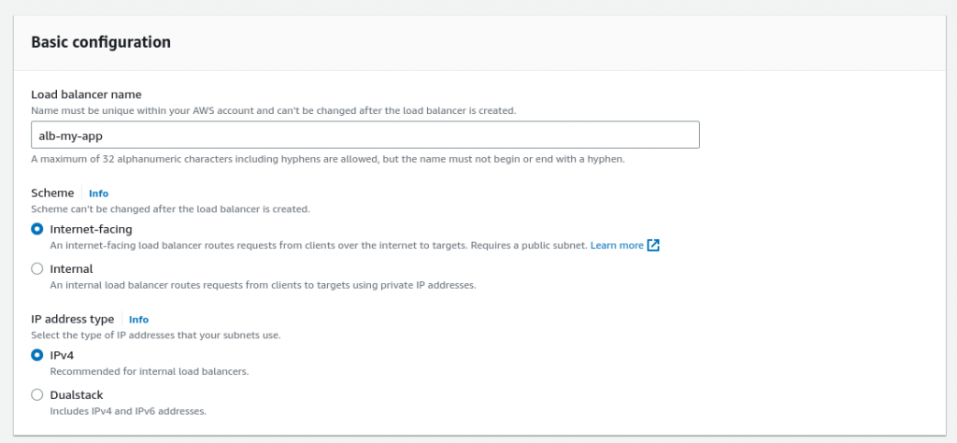
Task: Click the IP address type section label
Action: coord(73,319)
